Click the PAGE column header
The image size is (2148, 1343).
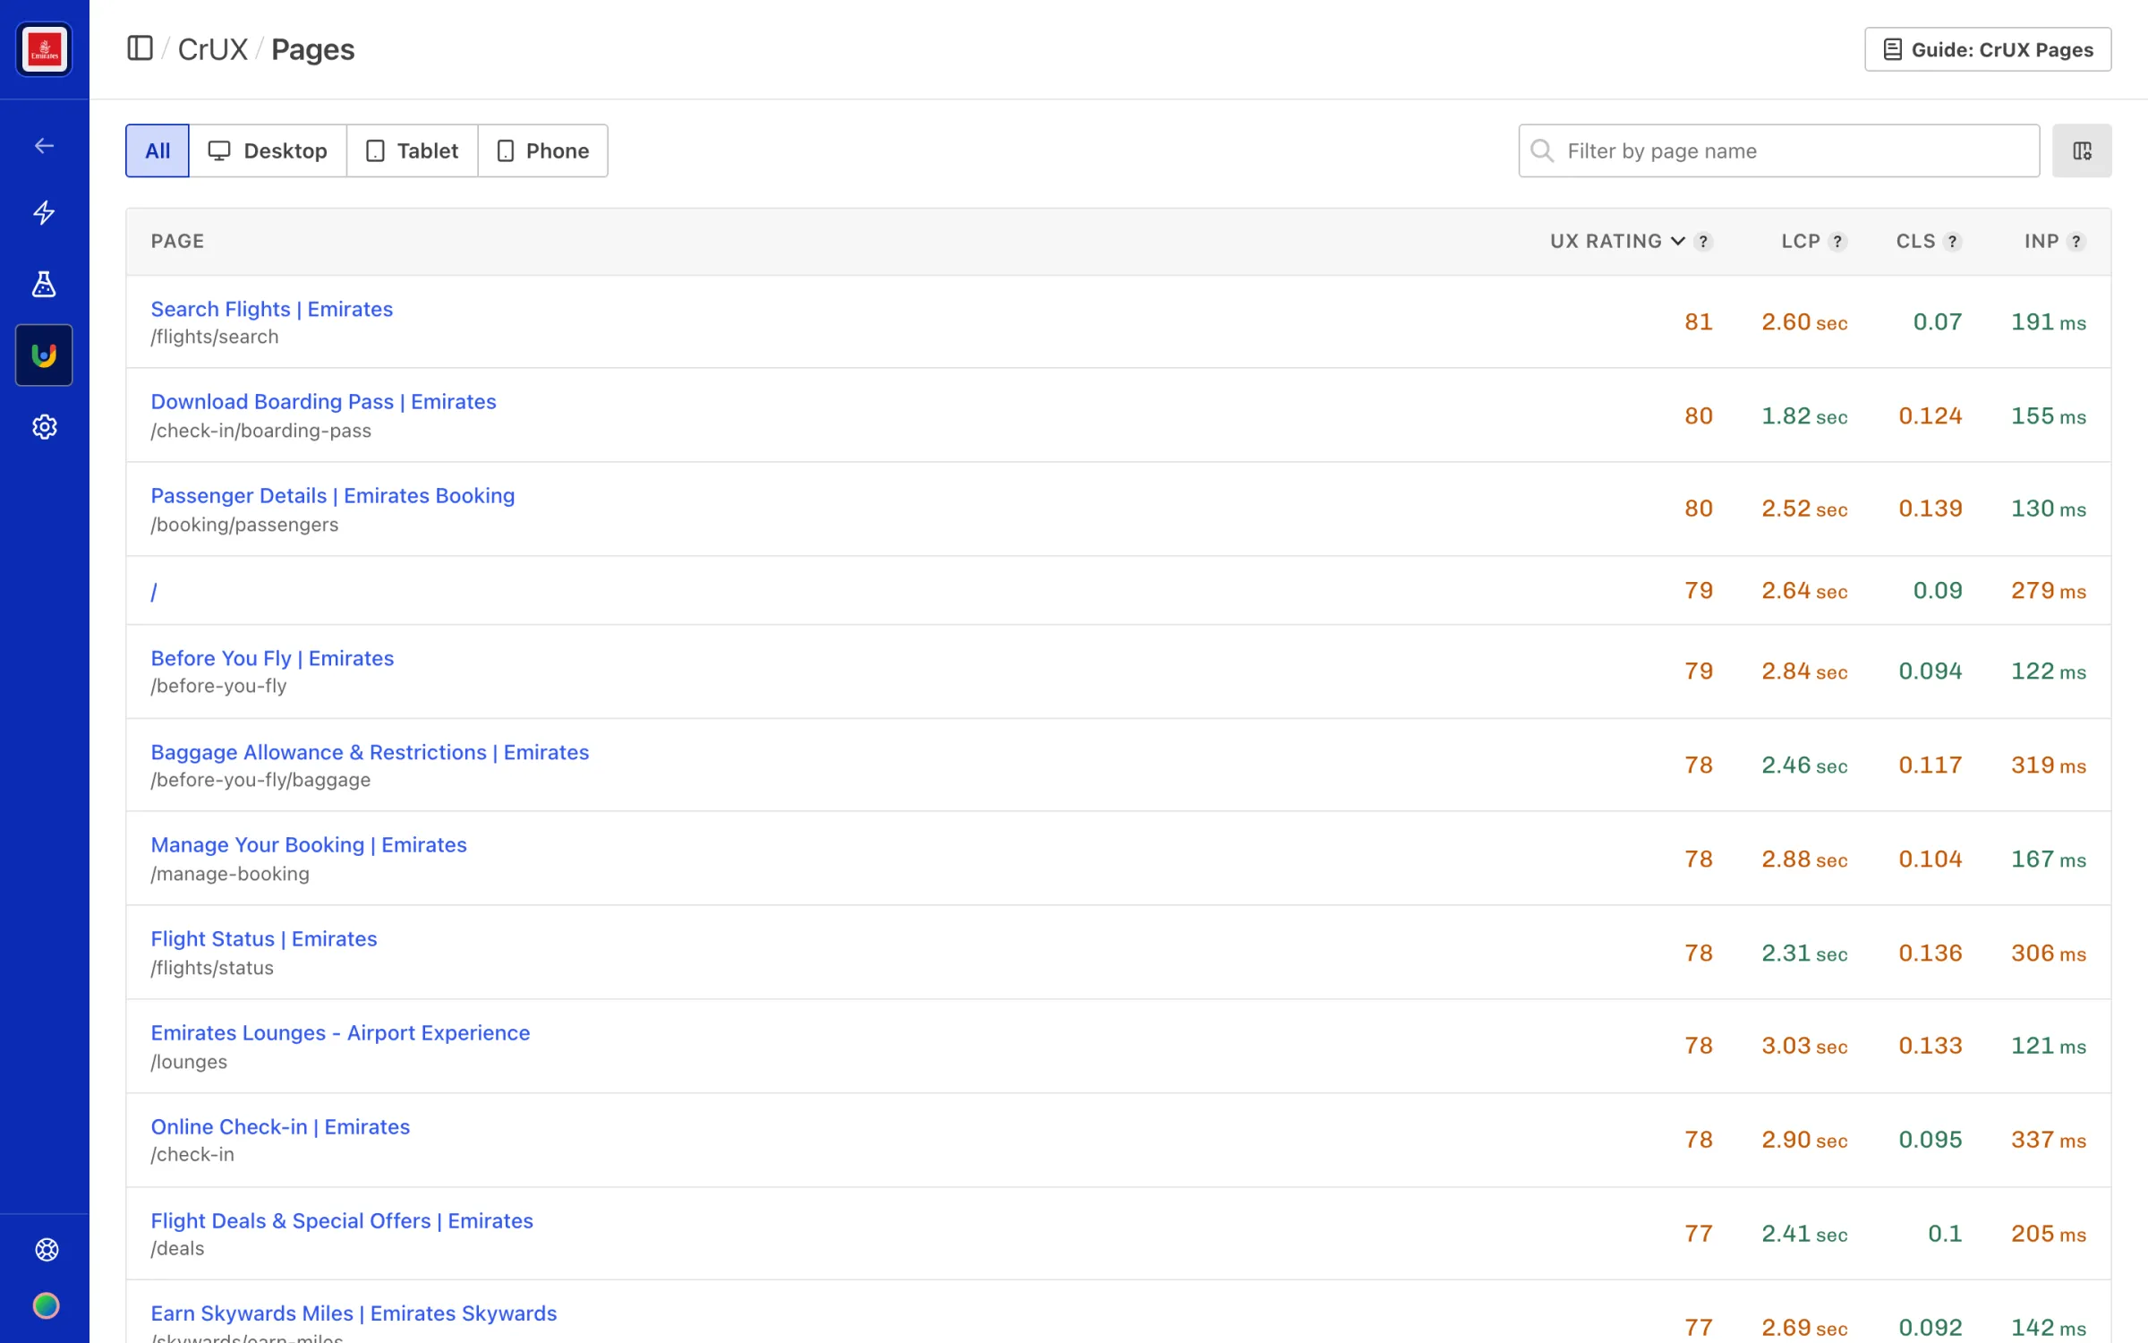tap(177, 241)
